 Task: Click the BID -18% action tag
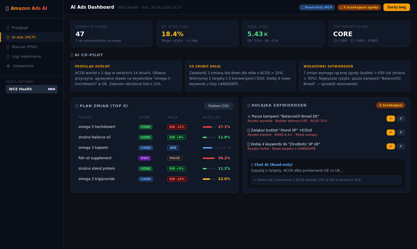click(x=177, y=179)
